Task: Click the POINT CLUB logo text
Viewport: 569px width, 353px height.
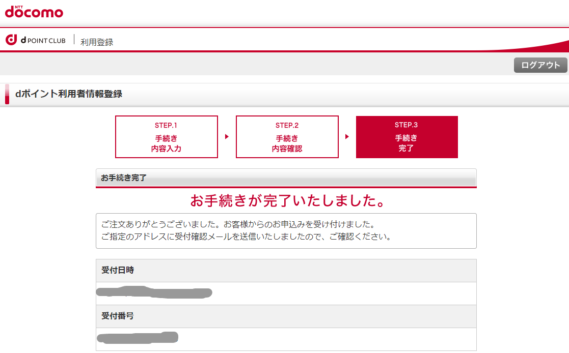Action: pos(43,41)
